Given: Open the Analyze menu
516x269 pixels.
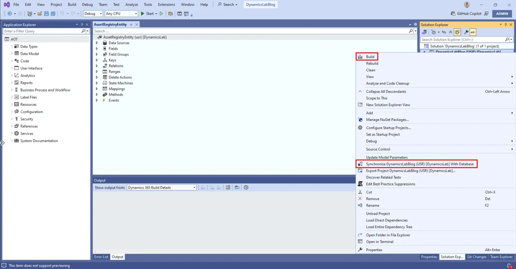Looking at the screenshot, I should (x=132, y=5).
